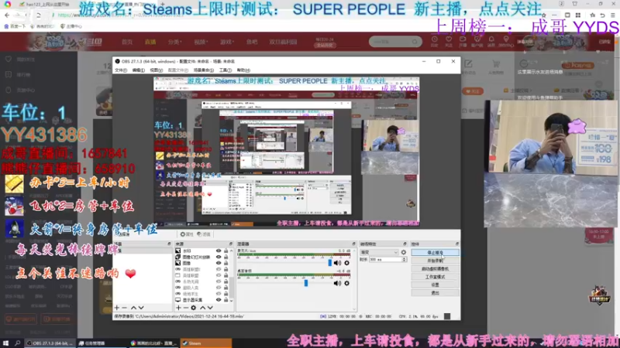Move source up with arrow in Sources panel

pos(202,308)
